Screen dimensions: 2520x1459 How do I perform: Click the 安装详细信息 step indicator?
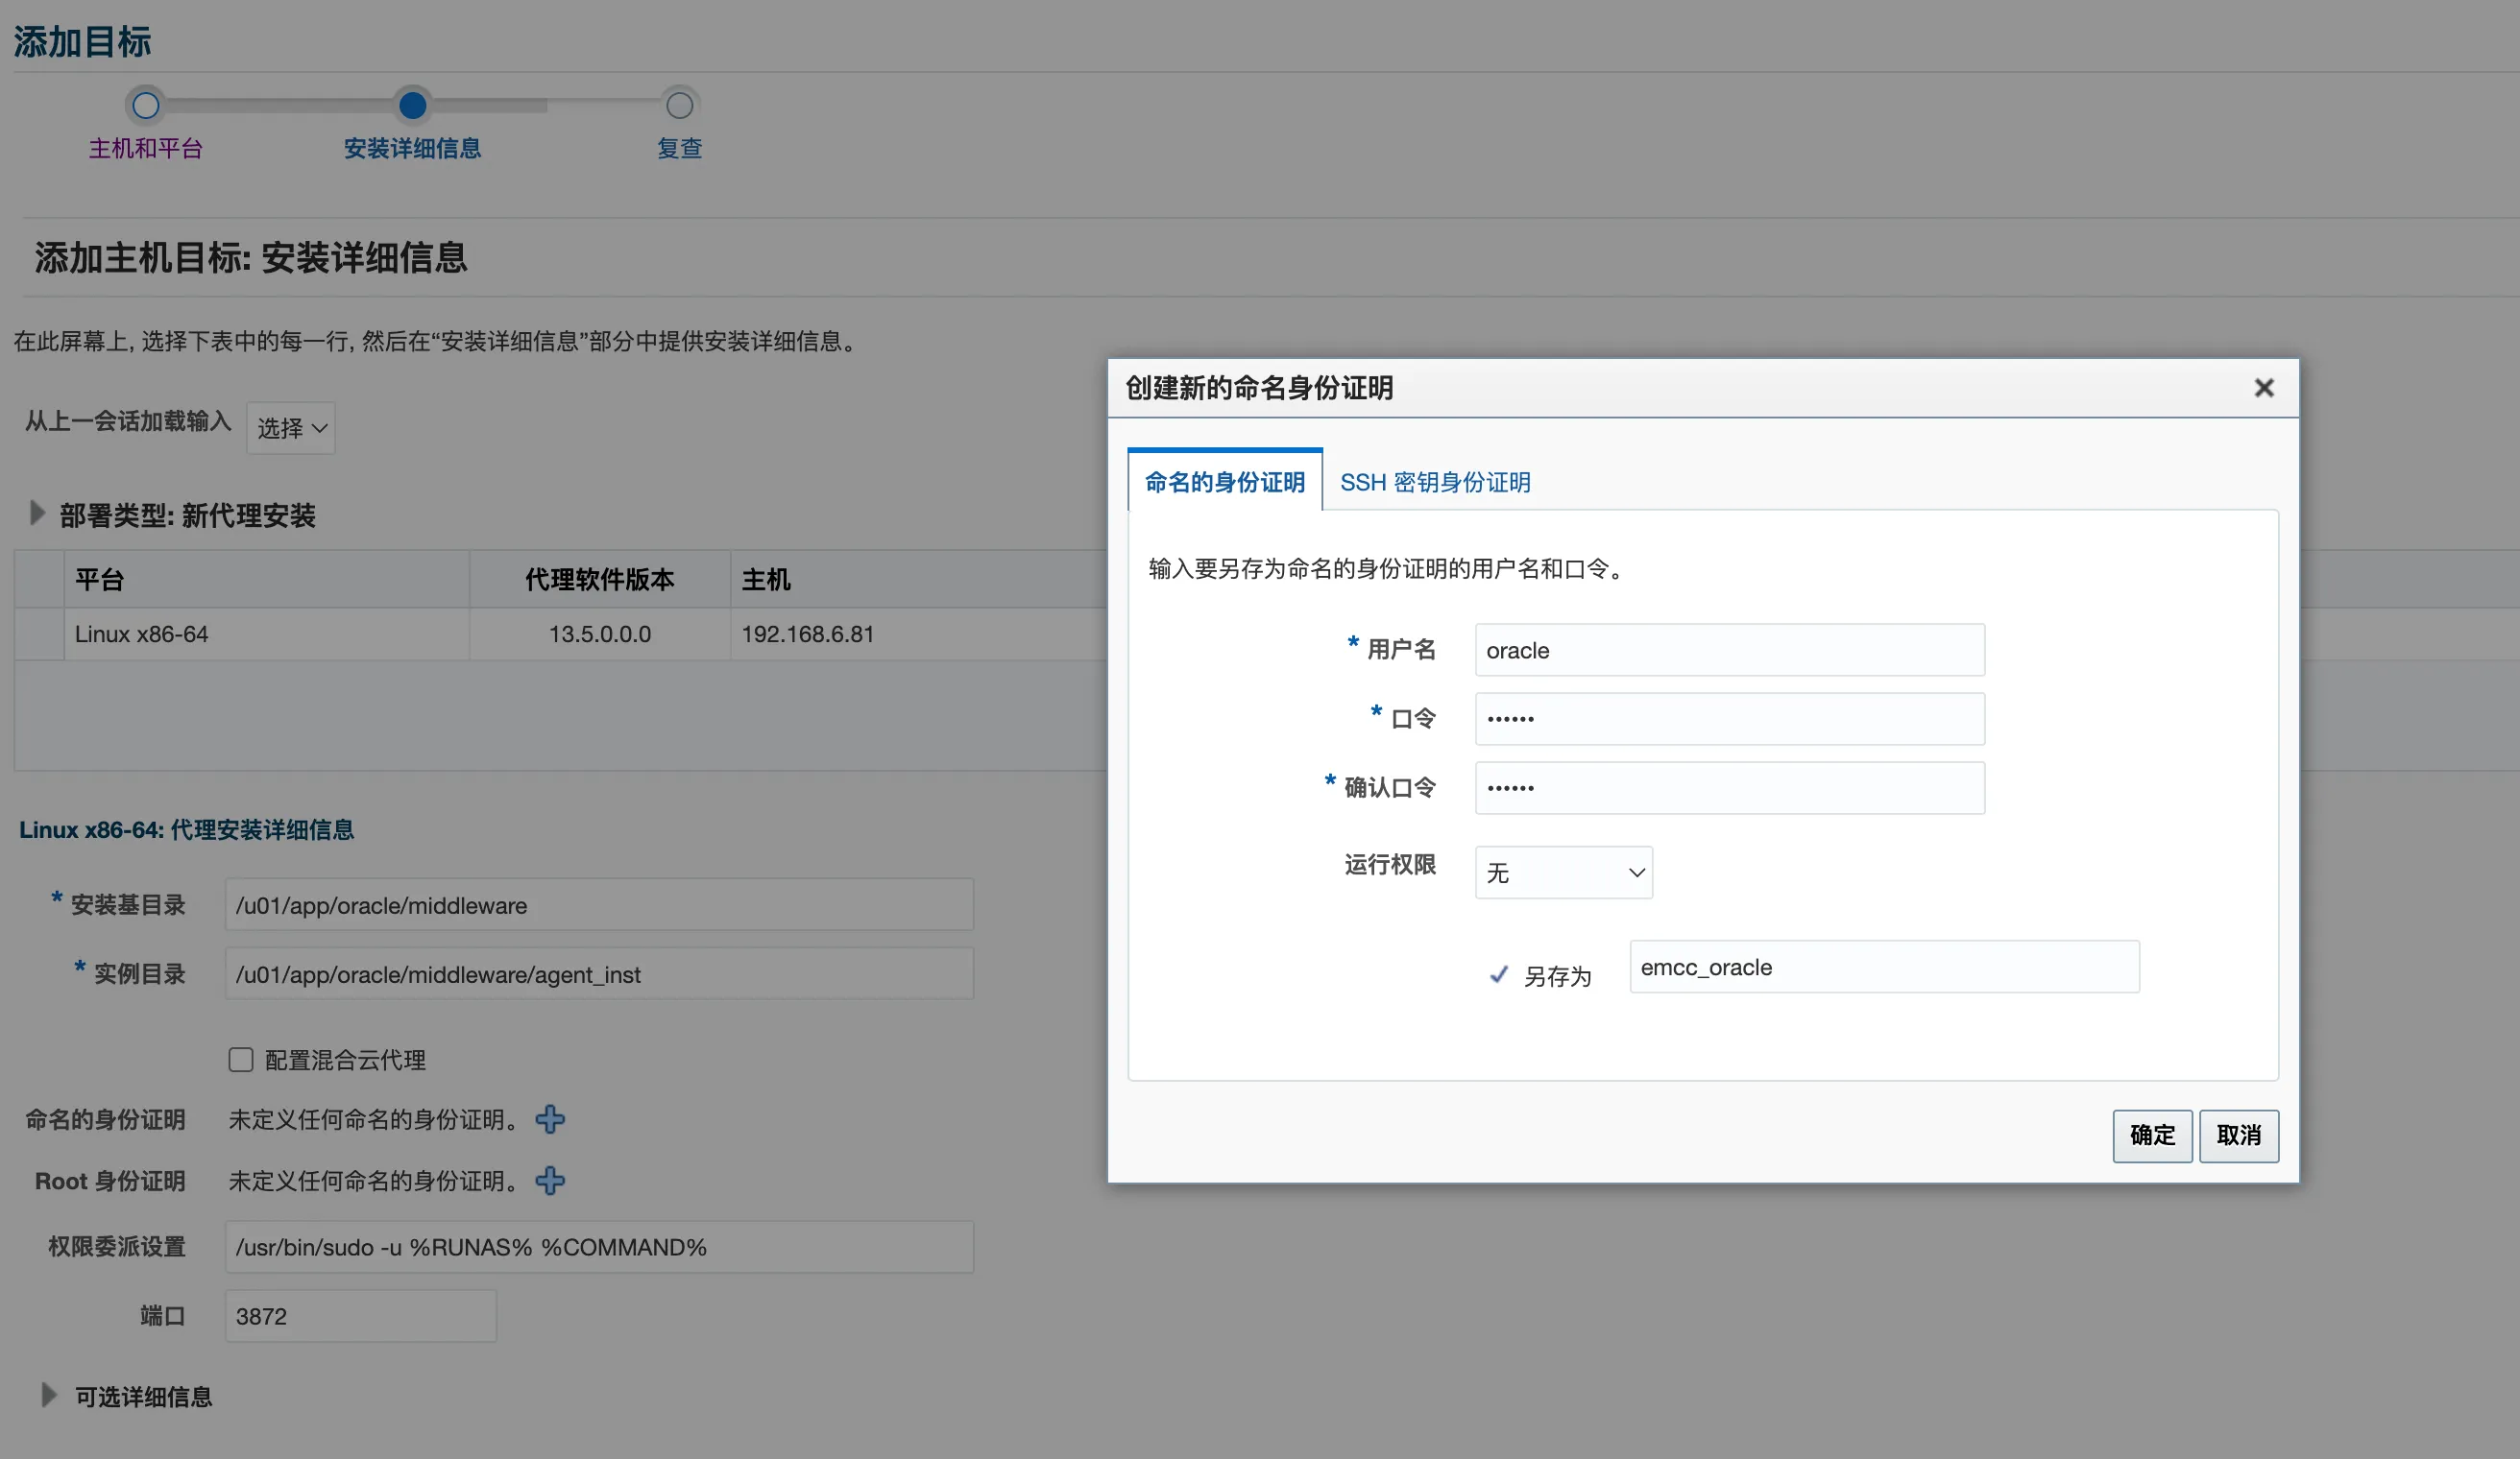pyautogui.click(x=413, y=104)
